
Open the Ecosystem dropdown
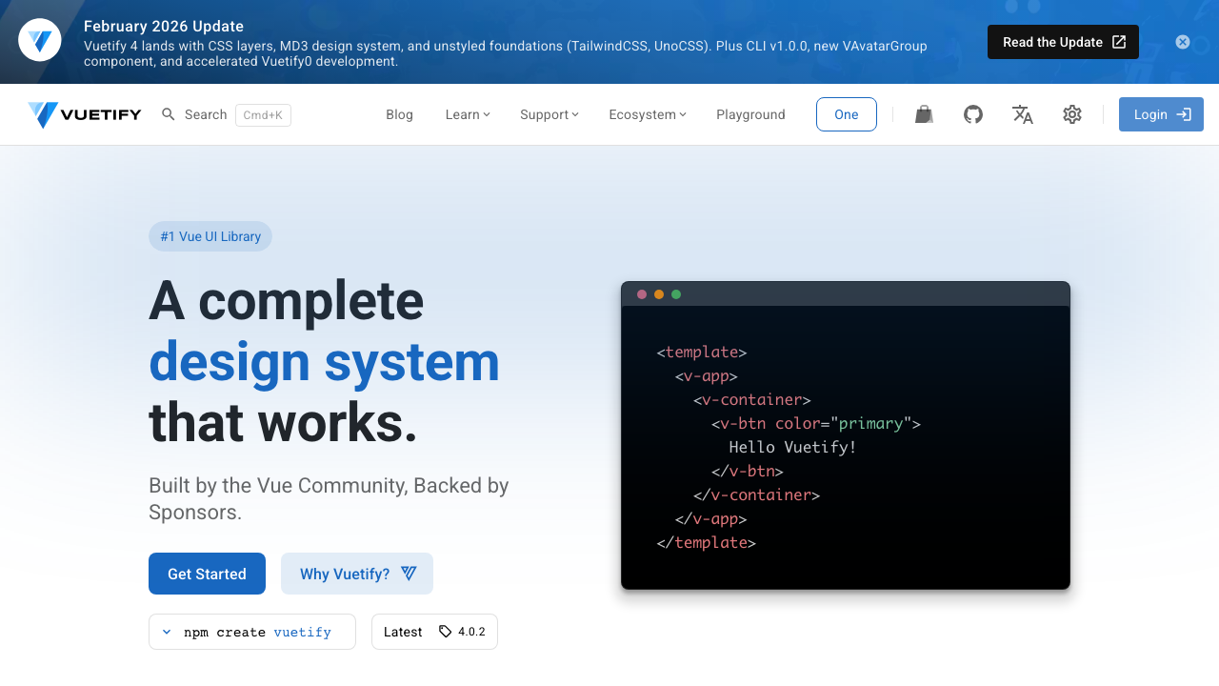click(x=647, y=114)
